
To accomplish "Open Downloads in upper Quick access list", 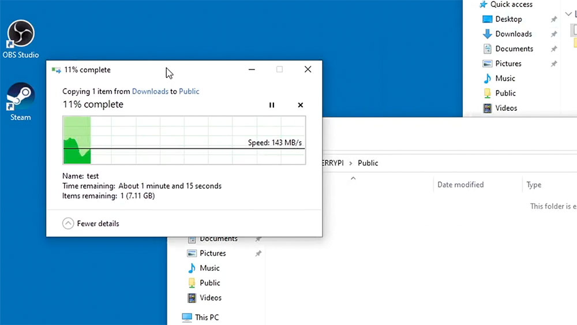I will pyautogui.click(x=514, y=34).
